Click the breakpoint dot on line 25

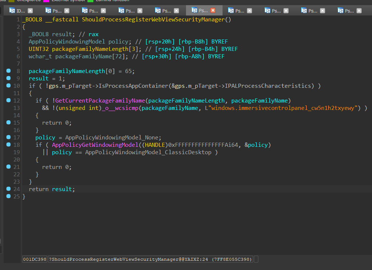click(8, 196)
